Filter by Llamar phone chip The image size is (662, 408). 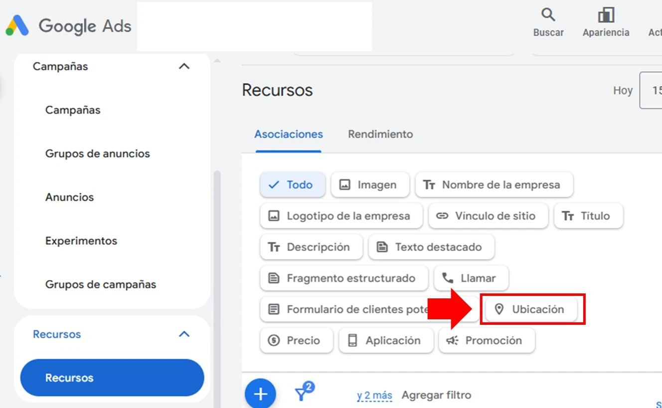tap(471, 278)
